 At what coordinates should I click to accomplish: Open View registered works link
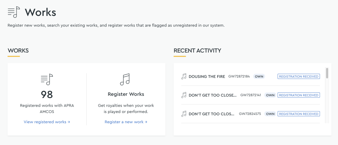(47, 122)
